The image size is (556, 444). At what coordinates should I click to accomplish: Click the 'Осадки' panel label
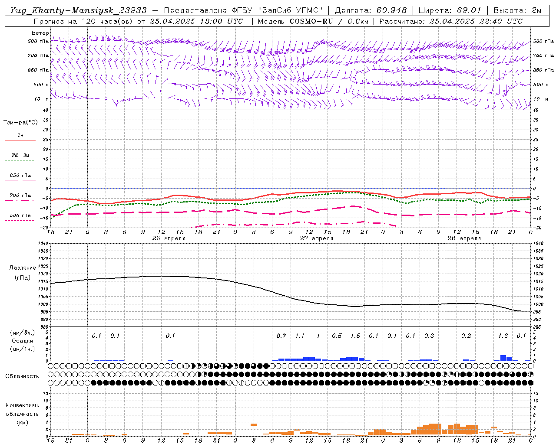(x=23, y=341)
